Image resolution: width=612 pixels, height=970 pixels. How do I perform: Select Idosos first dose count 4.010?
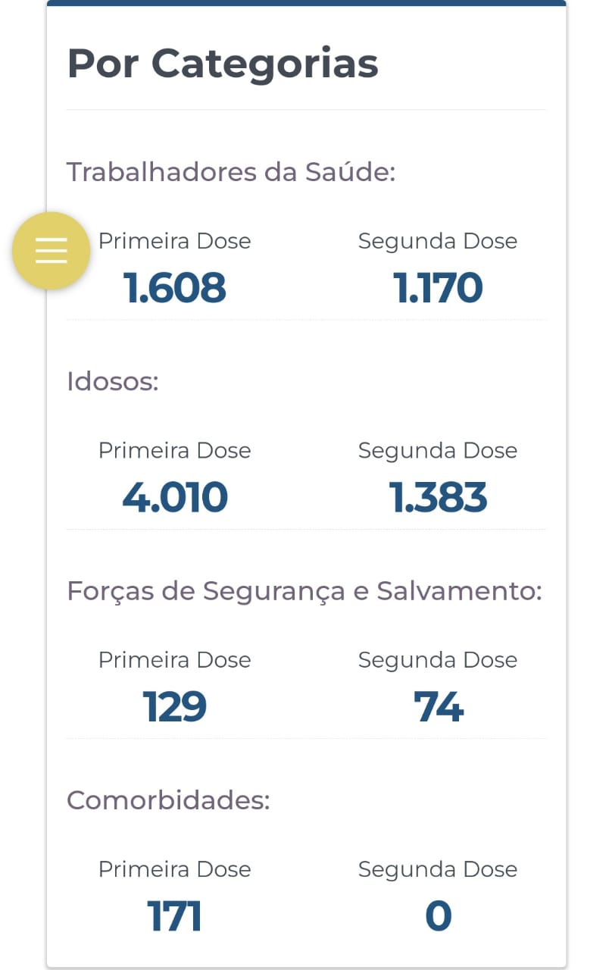coord(175,497)
